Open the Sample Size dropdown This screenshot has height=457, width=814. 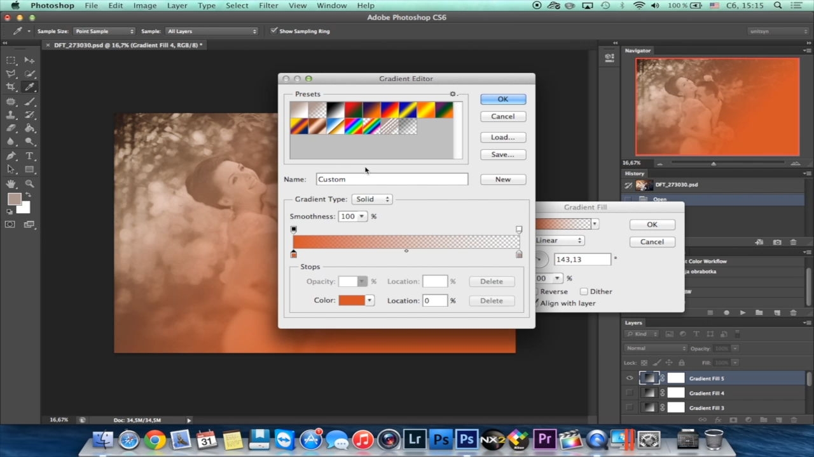coord(104,31)
